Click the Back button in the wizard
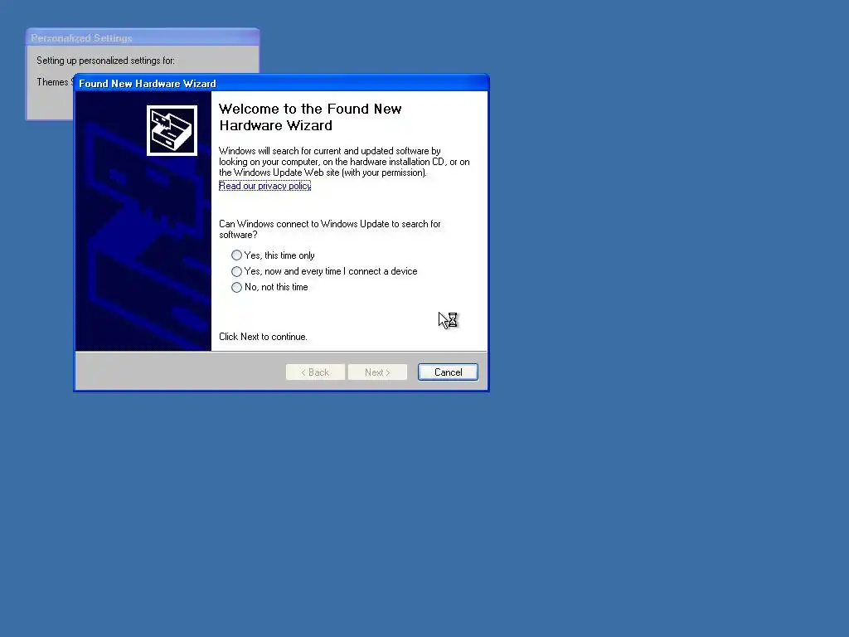The width and height of the screenshot is (849, 637). (315, 372)
